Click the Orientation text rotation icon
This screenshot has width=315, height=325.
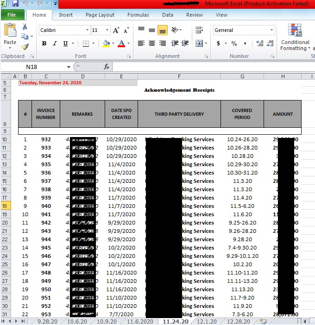pyautogui.click(x=175, y=30)
